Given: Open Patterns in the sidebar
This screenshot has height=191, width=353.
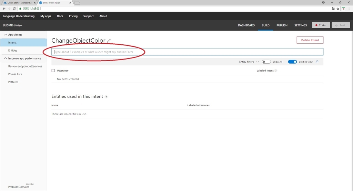Looking at the screenshot, I should [x=13, y=82].
